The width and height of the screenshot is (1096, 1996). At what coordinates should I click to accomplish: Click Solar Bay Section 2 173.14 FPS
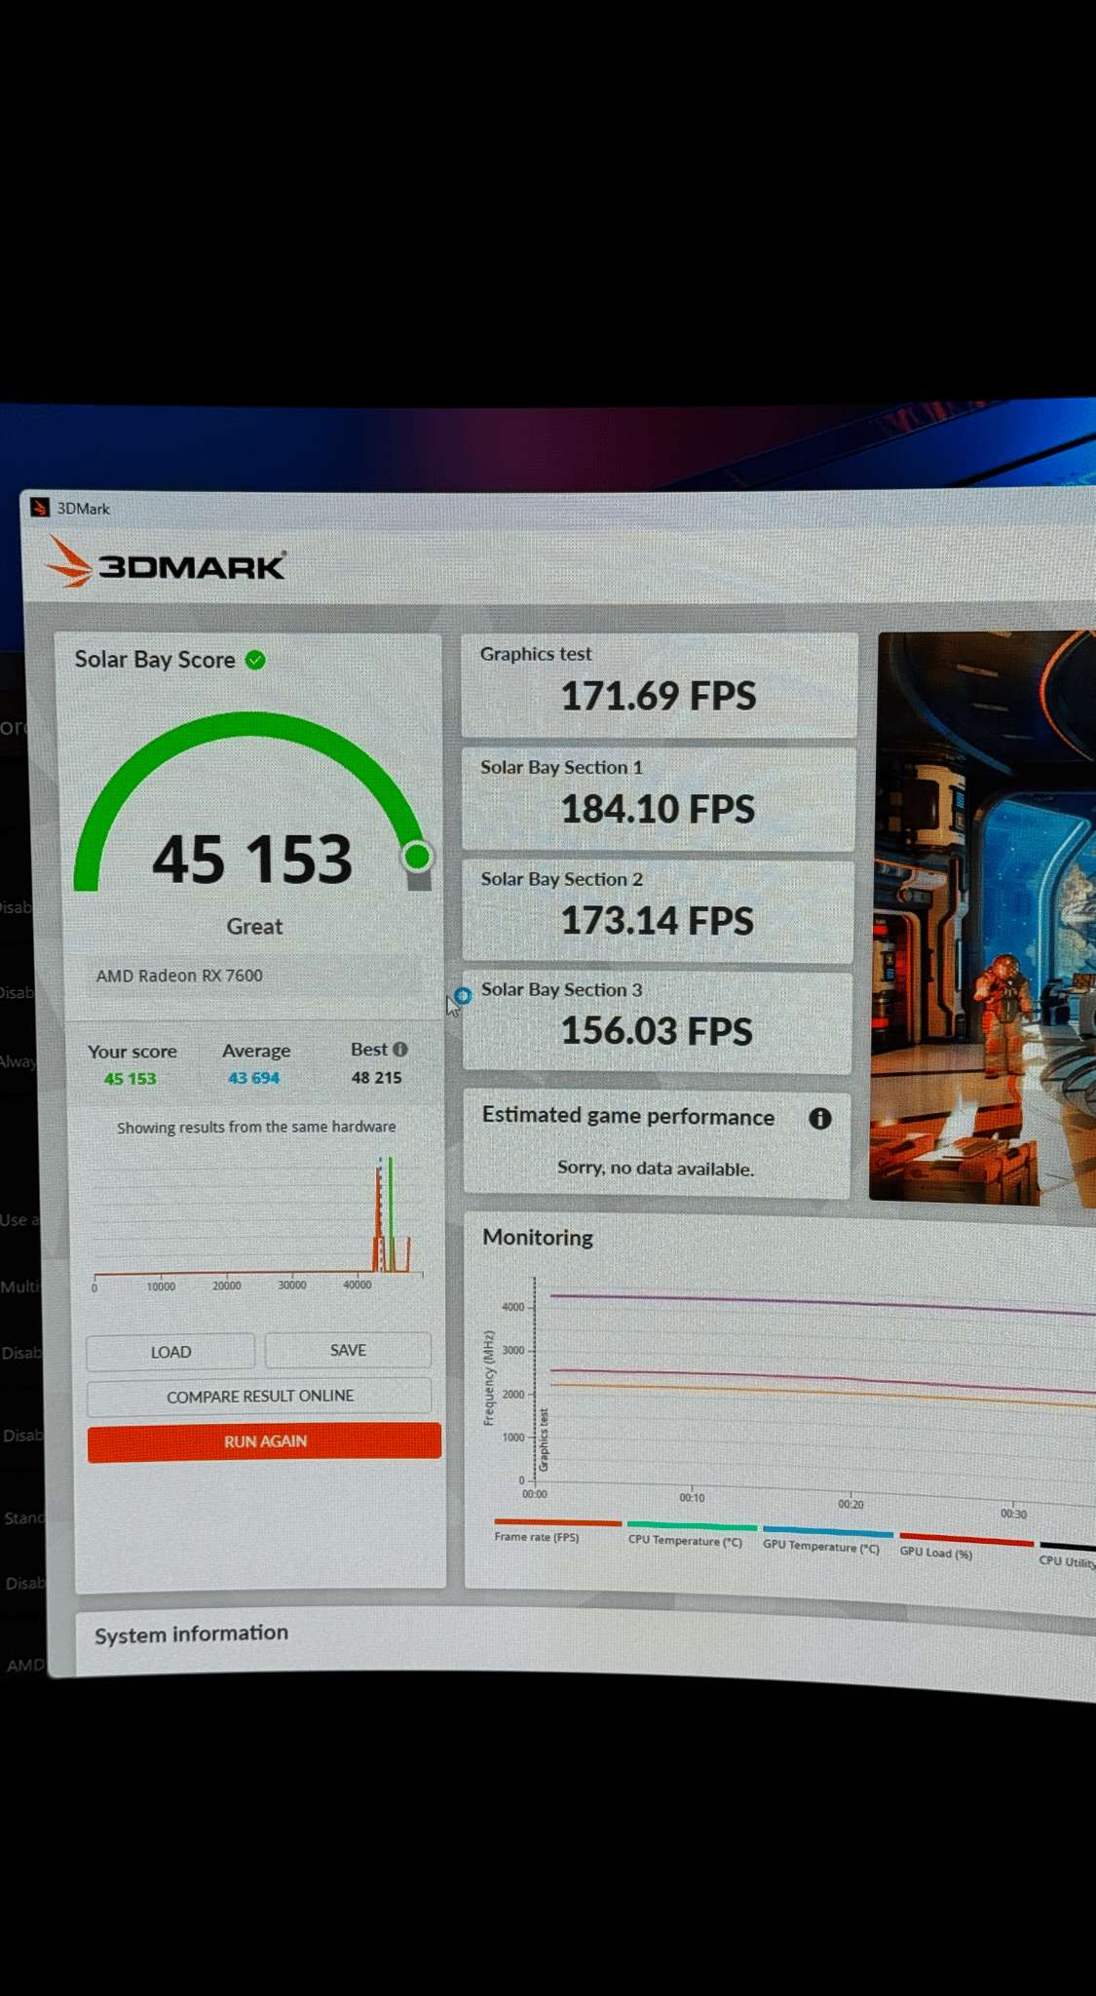pyautogui.click(x=658, y=910)
